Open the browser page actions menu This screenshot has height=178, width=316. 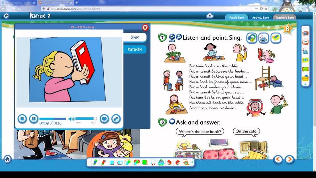(x=256, y=9)
